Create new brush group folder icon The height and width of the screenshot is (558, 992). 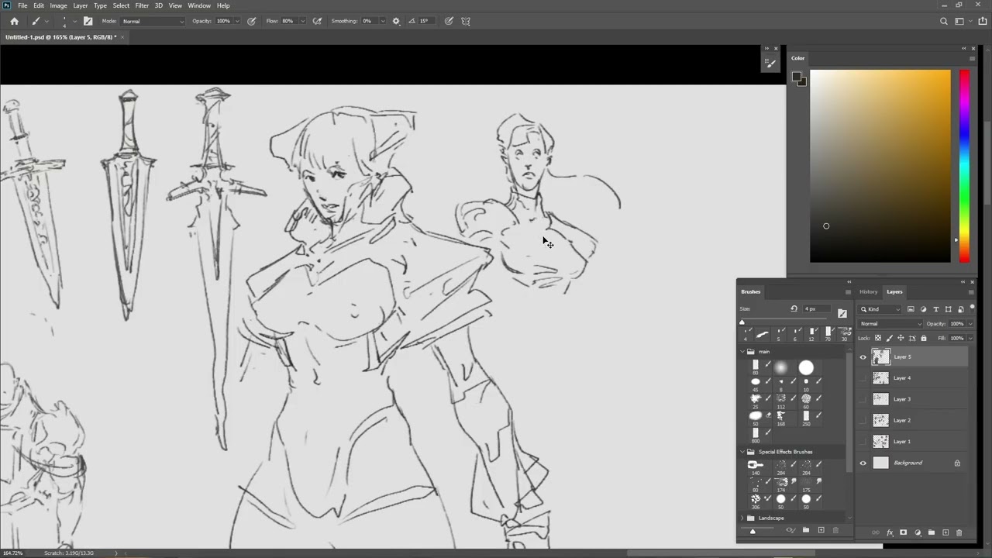[806, 530]
